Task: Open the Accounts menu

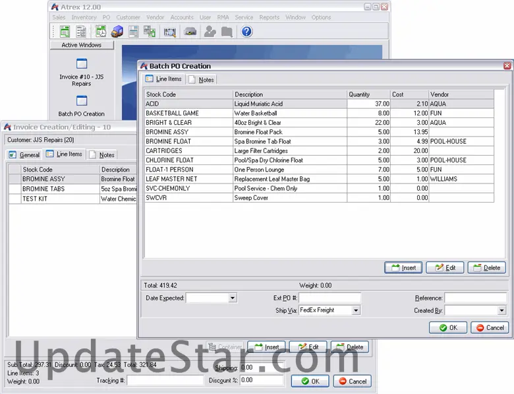Action: click(182, 17)
